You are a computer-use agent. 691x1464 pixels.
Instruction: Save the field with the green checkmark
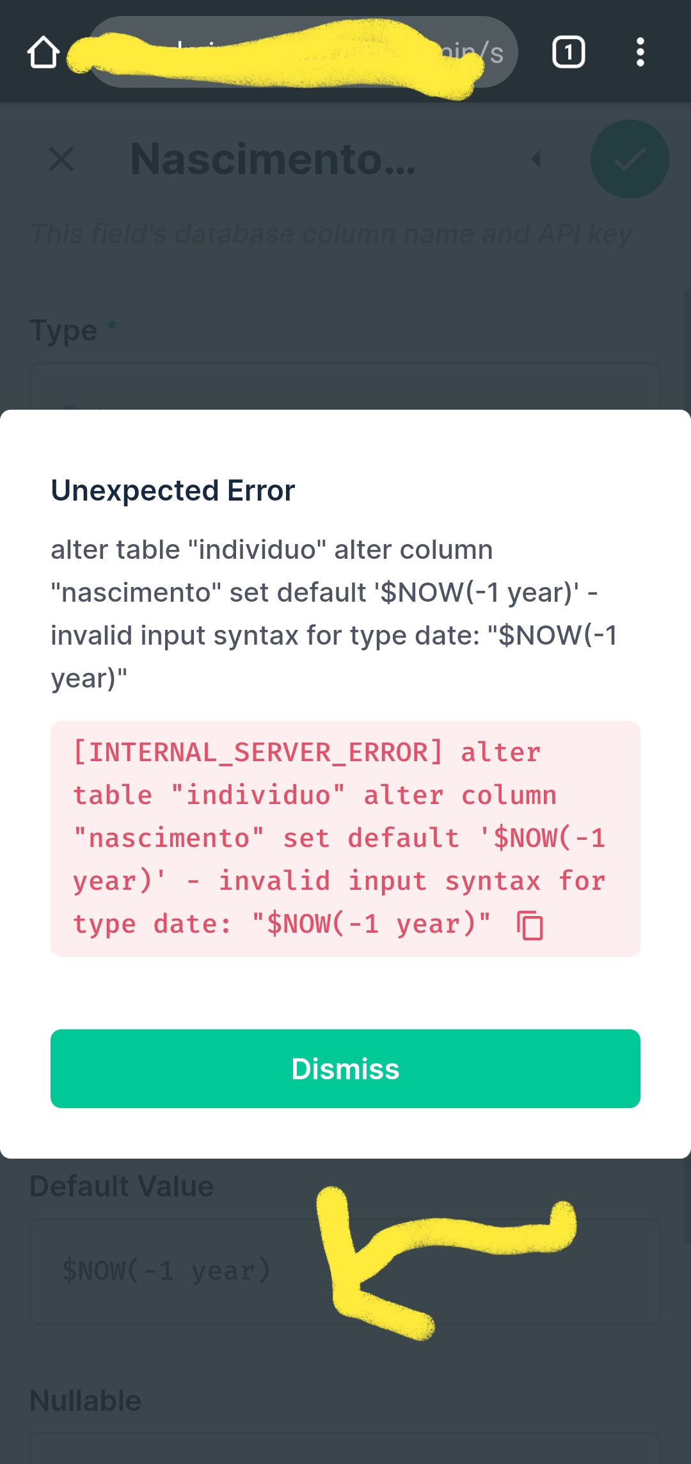click(x=629, y=159)
